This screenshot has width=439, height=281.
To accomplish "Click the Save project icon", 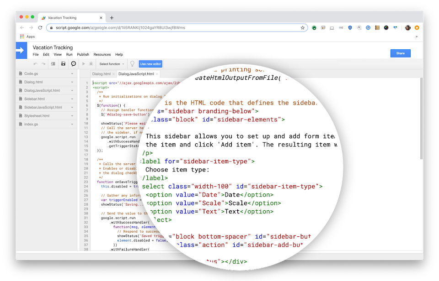I will [x=63, y=63].
